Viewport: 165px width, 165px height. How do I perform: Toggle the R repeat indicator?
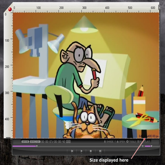click(67, 142)
